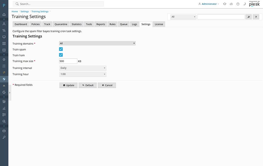The width and height of the screenshot is (263, 166).
Task: Switch to the Quarantine tab
Action: pyautogui.click(x=61, y=24)
